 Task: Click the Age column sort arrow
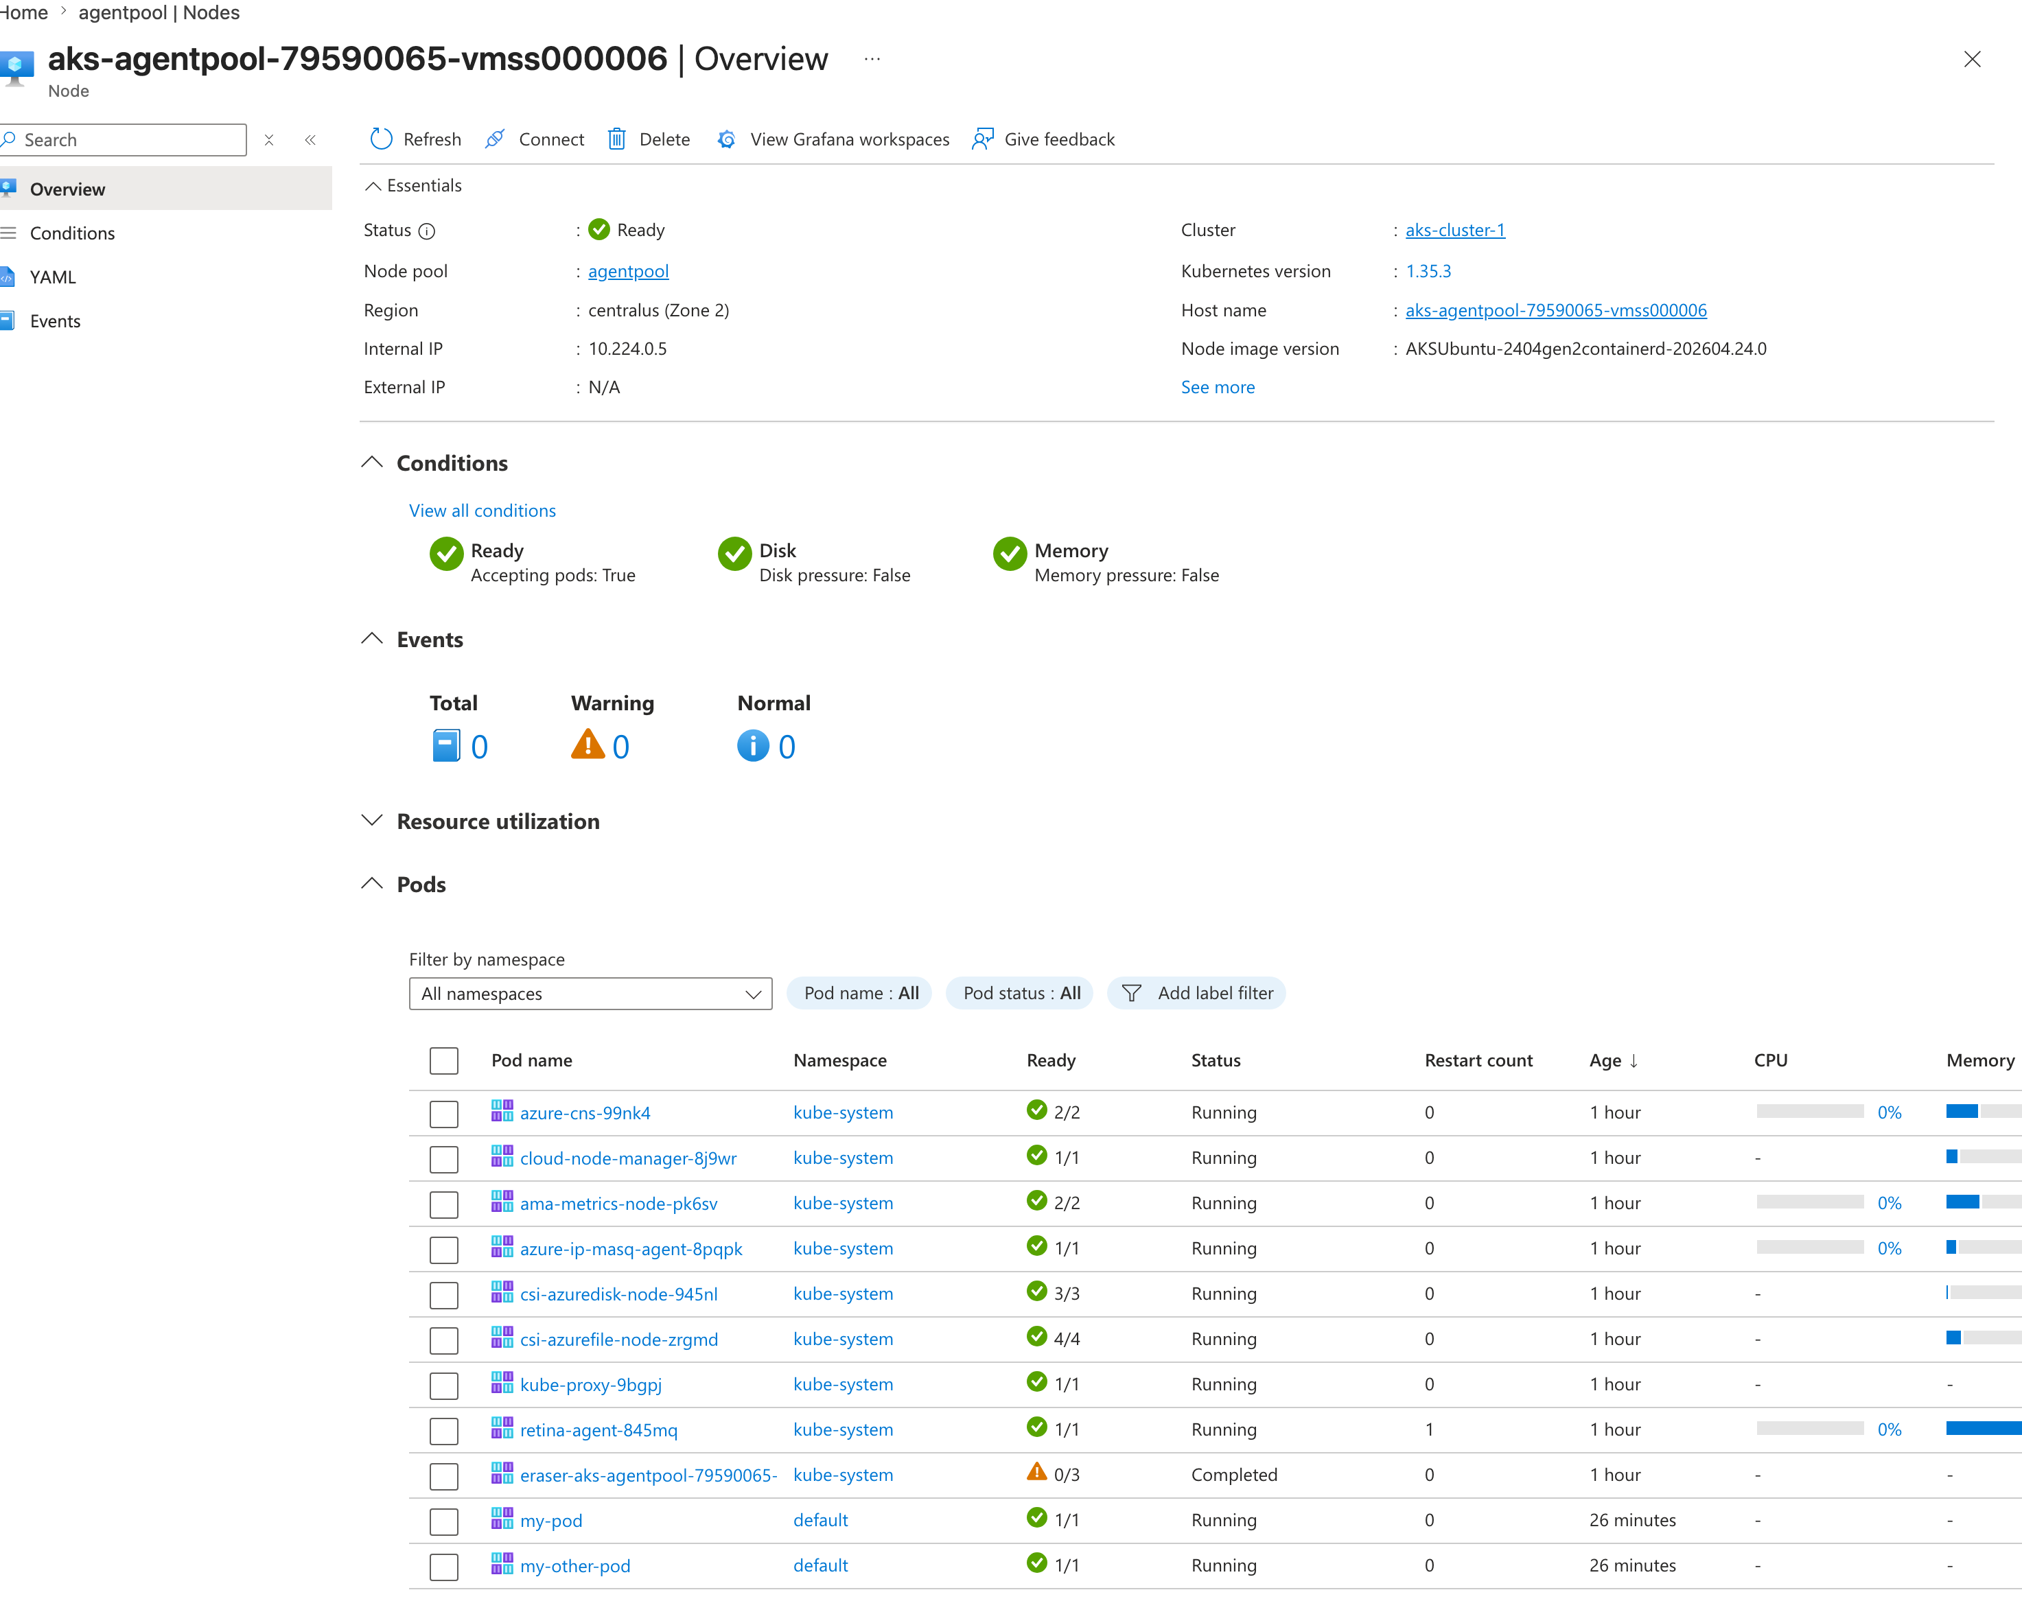1634,1061
